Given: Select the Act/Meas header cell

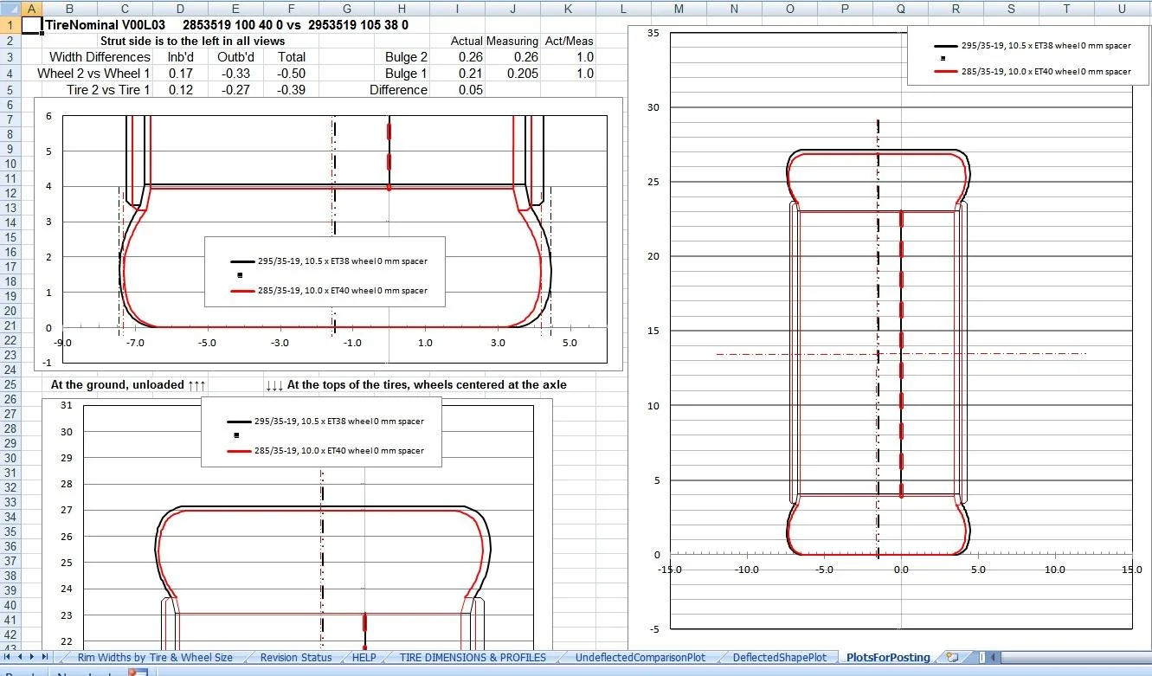Looking at the screenshot, I should (x=568, y=41).
